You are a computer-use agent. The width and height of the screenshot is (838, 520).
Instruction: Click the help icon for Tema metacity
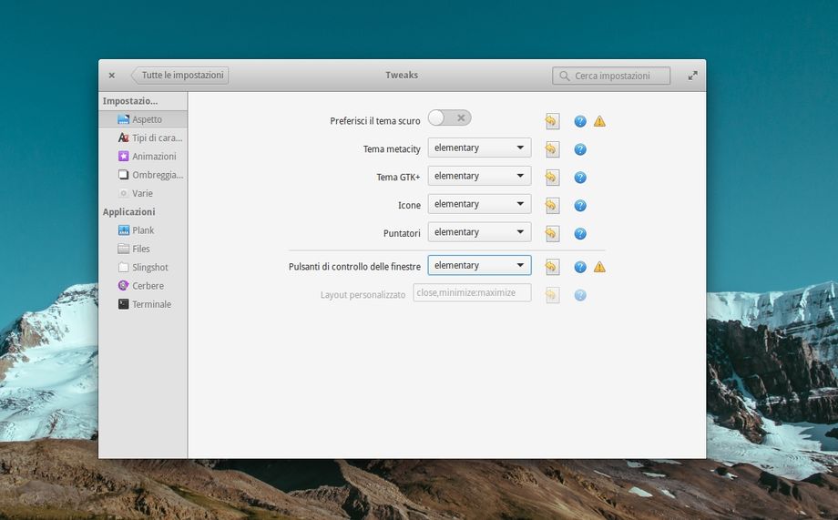[580, 149]
